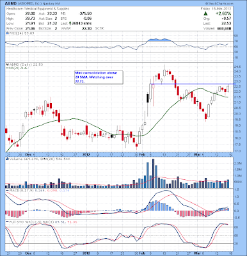Click the candlestick icon before ABMD (Daily)
247x256 pixels.
point(7,65)
